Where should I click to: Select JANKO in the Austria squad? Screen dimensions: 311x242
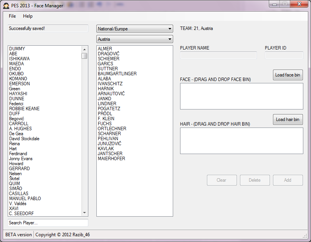(x=135, y=99)
